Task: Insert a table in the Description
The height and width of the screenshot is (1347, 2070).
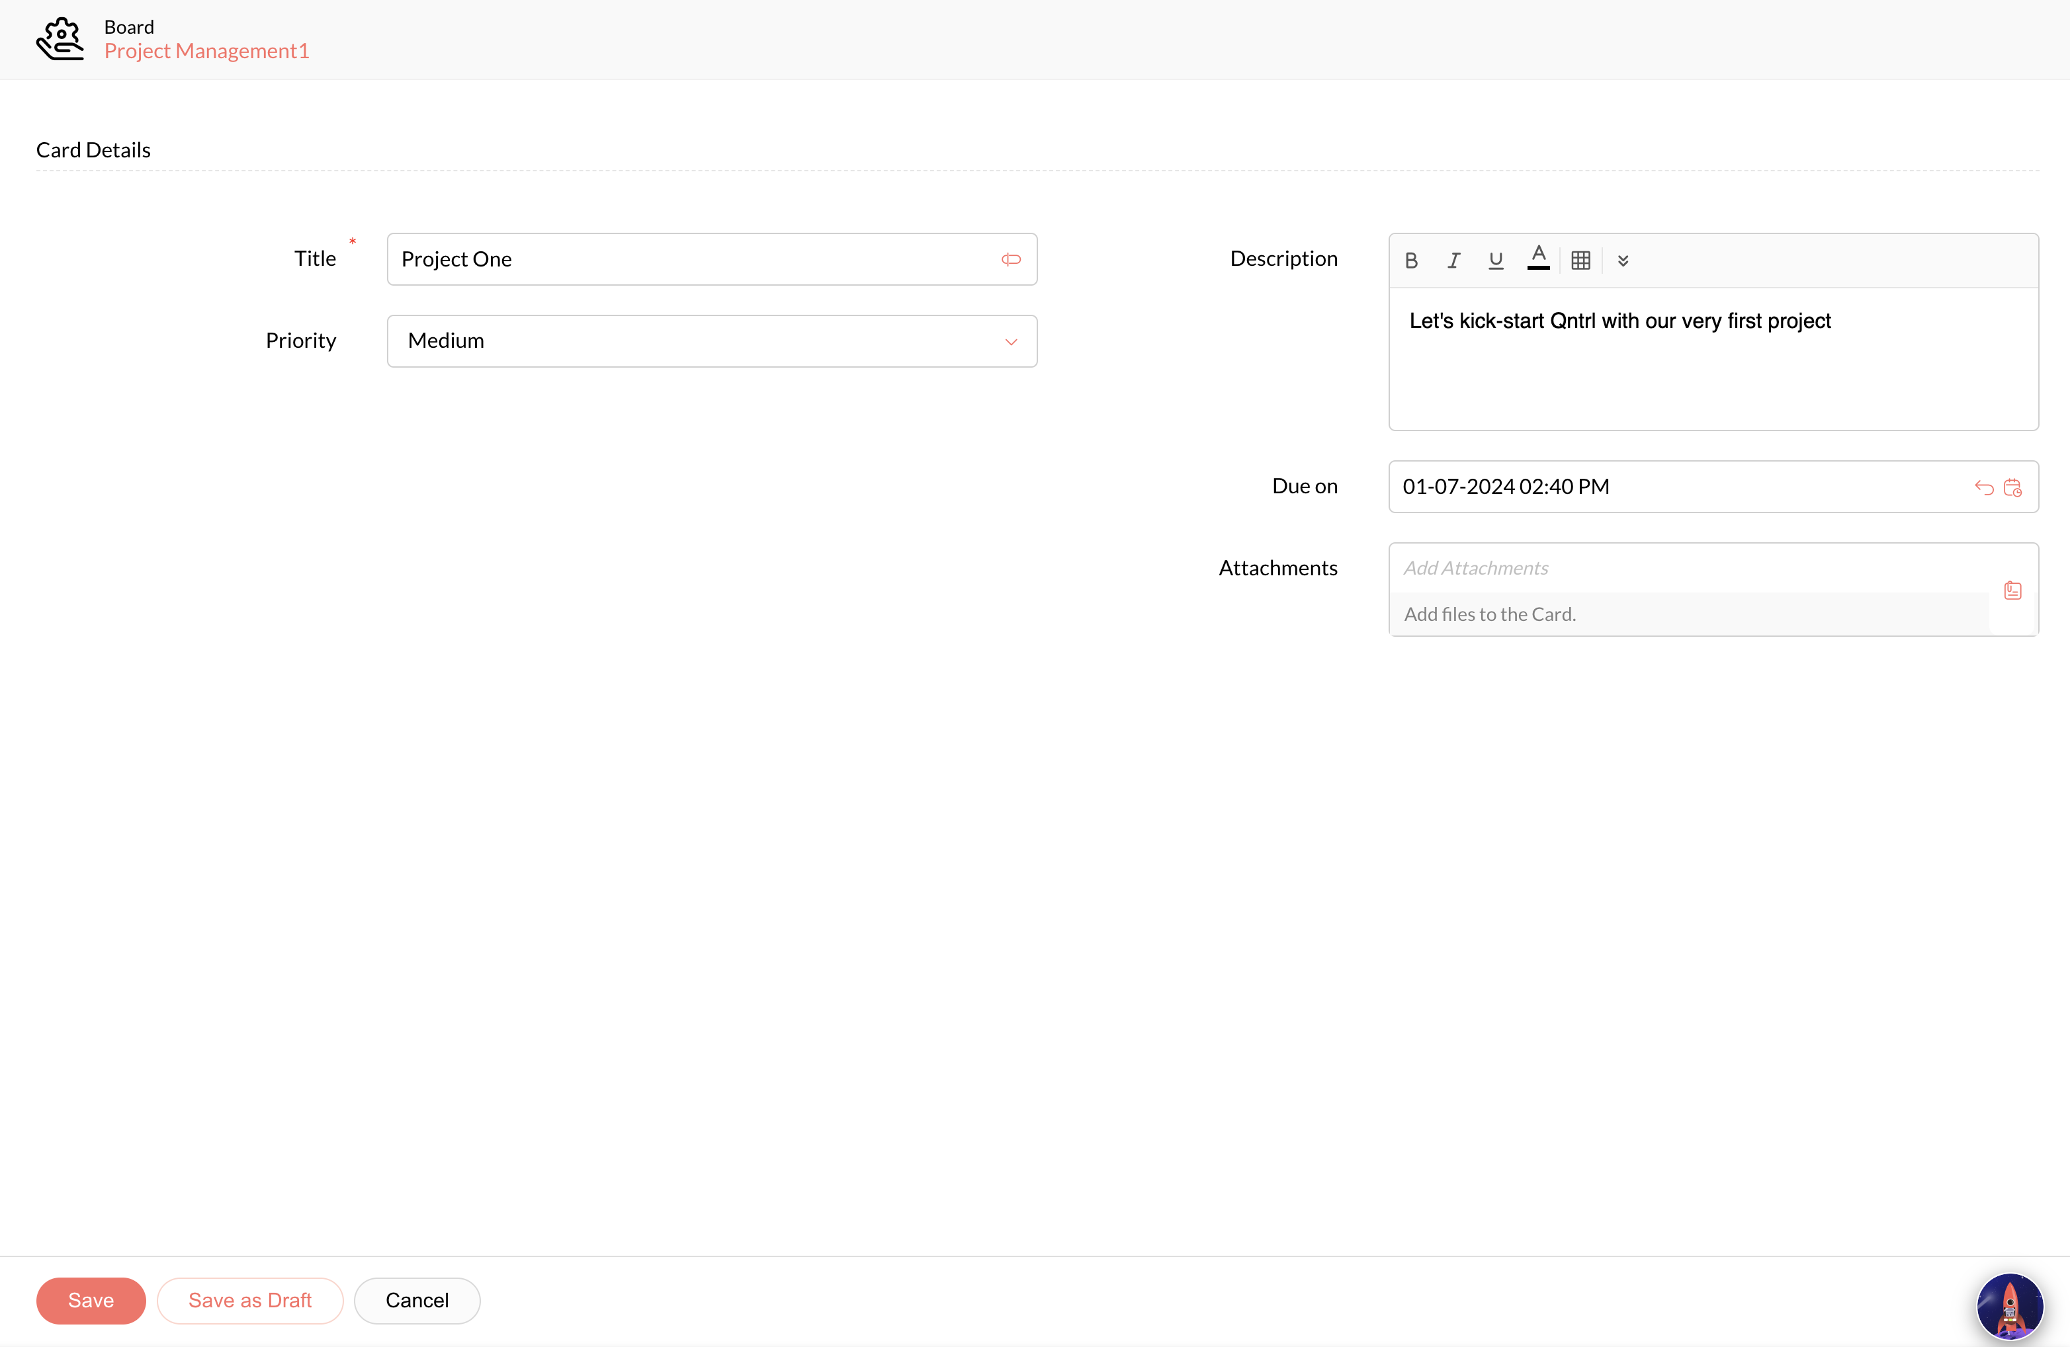Action: coord(1580,260)
